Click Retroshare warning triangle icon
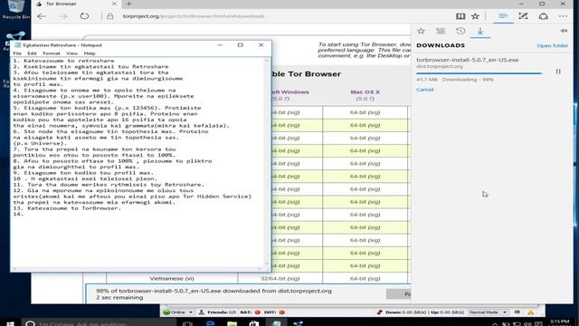579x326 pixels. click(531, 312)
